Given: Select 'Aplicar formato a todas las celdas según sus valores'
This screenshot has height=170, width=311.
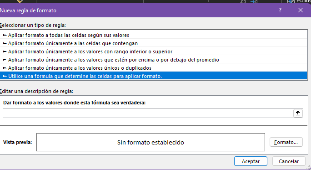Looking at the screenshot, I should coord(153,35).
